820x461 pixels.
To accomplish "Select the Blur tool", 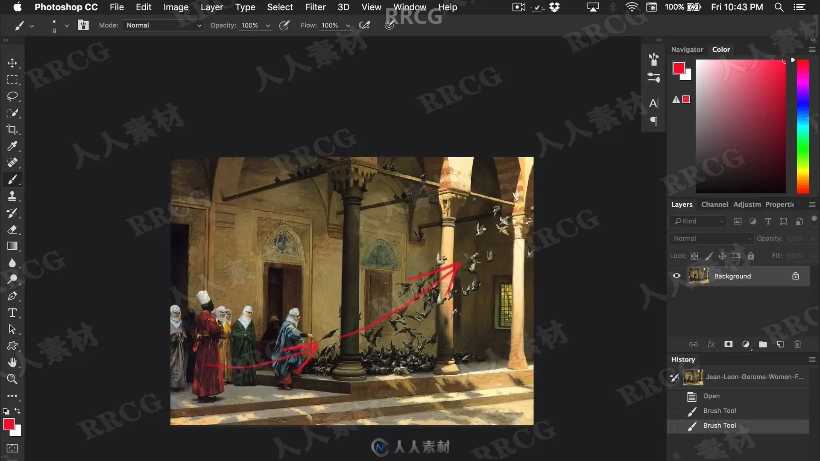I will pyautogui.click(x=12, y=263).
